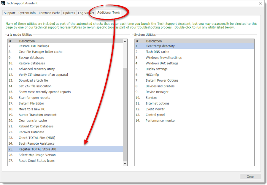Select "Device manager" utility

(194, 92)
